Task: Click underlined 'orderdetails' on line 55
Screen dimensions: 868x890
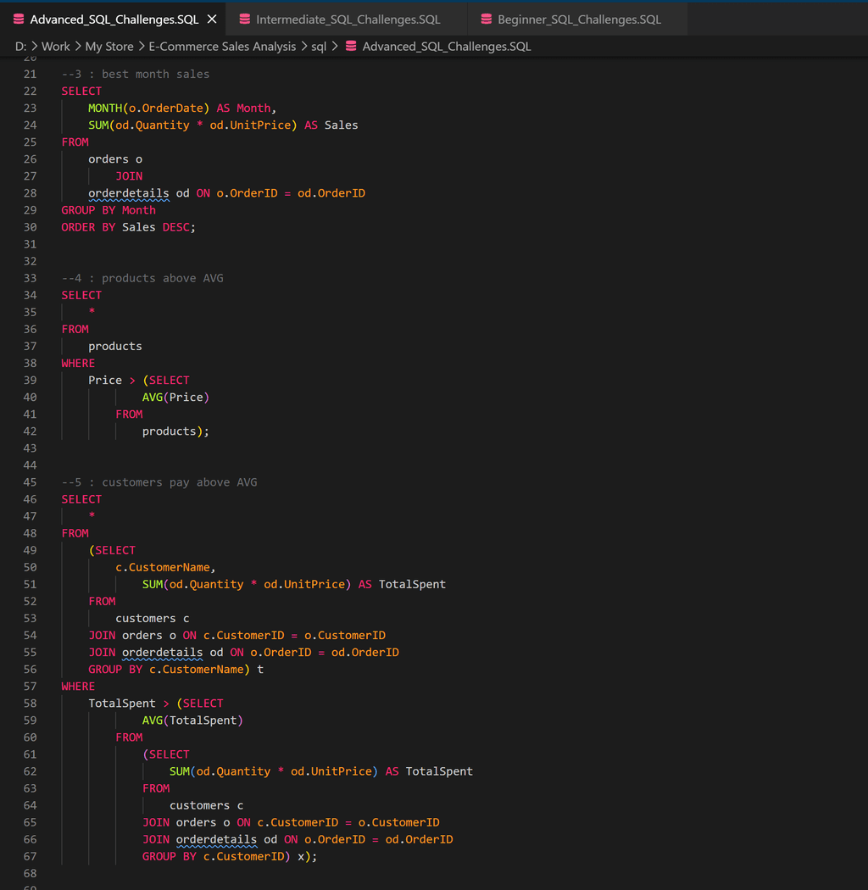Action: (163, 653)
